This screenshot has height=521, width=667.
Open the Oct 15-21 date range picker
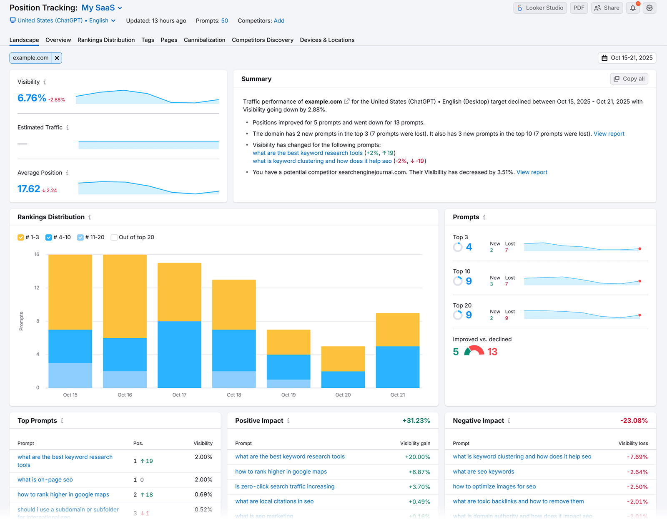tap(627, 58)
